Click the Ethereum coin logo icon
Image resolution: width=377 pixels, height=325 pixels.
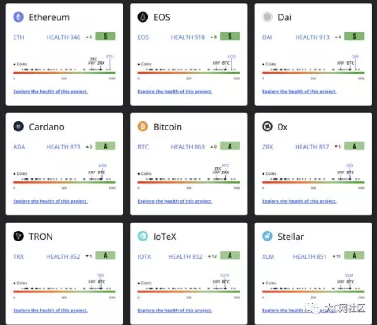(x=18, y=17)
